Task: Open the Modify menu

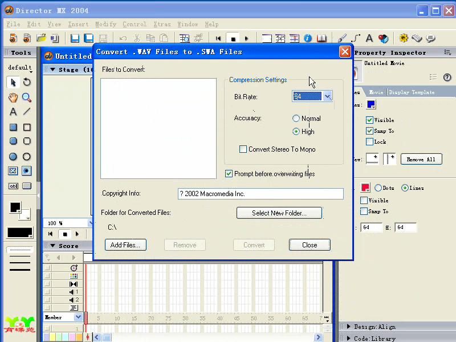Action: click(105, 24)
